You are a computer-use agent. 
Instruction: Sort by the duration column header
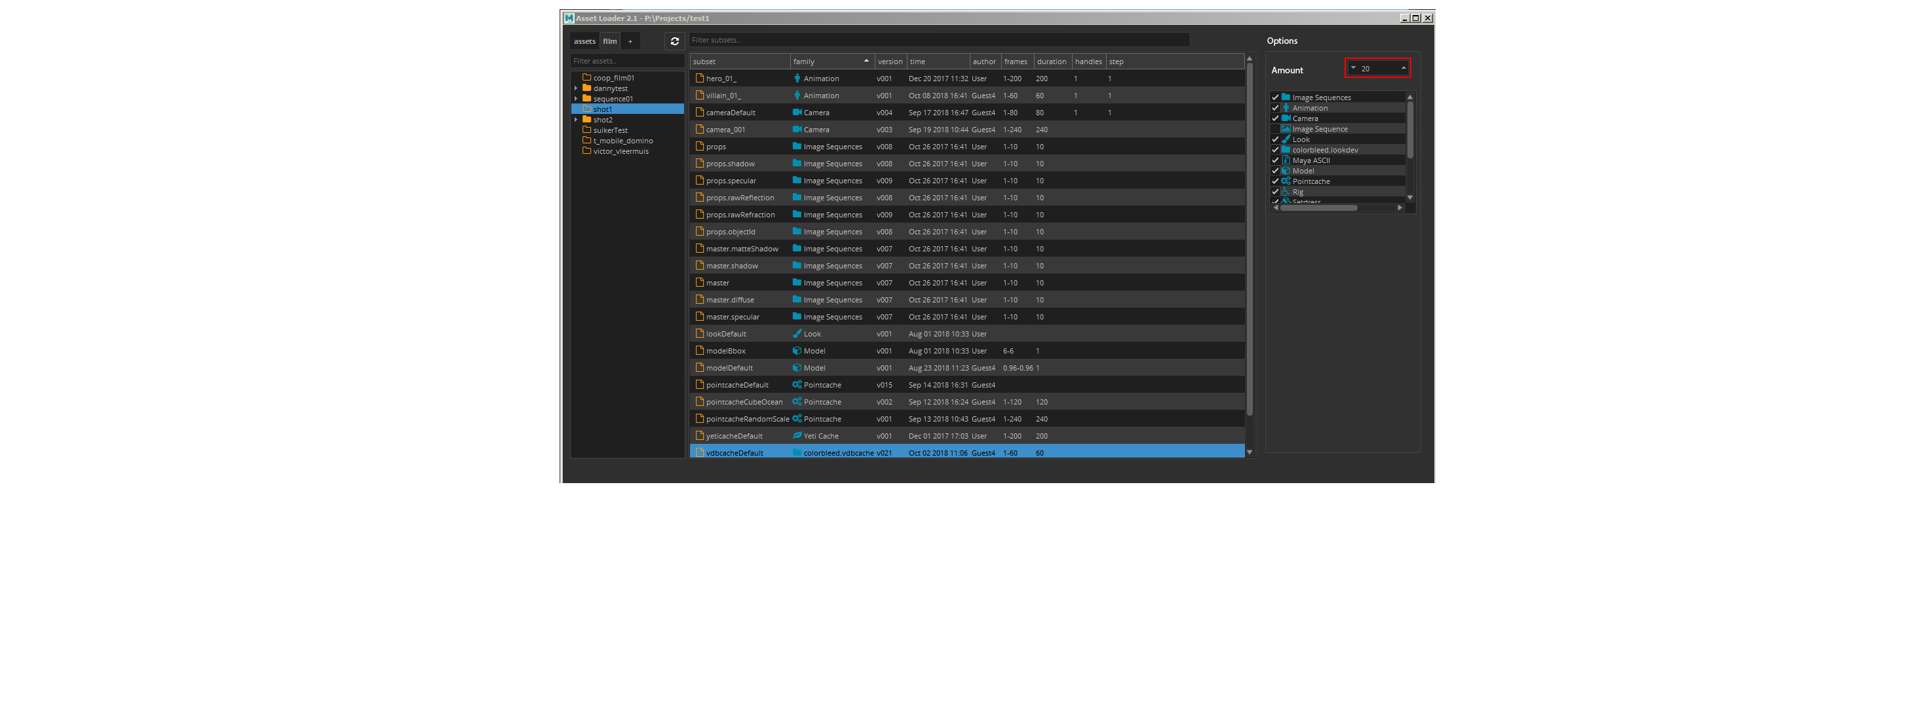click(x=1052, y=62)
